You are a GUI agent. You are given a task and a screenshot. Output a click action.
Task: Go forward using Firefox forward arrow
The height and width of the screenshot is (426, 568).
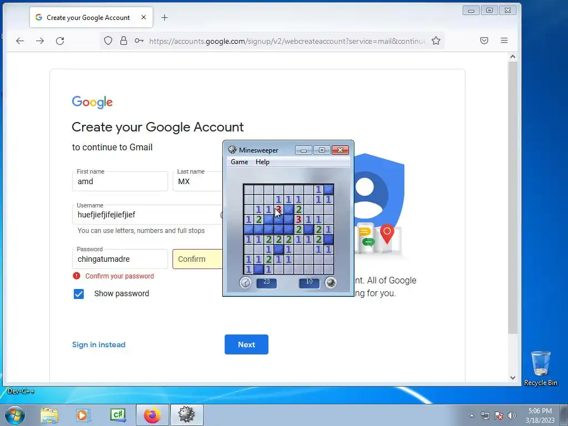pyautogui.click(x=40, y=41)
